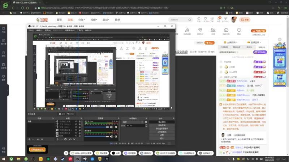
Task: Open the OBS 编辑(E) menu
Action: click(x=39, y=30)
